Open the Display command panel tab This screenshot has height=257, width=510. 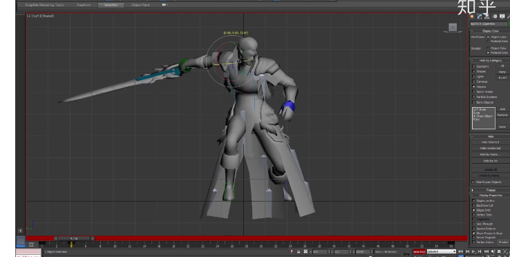[x=502, y=16]
